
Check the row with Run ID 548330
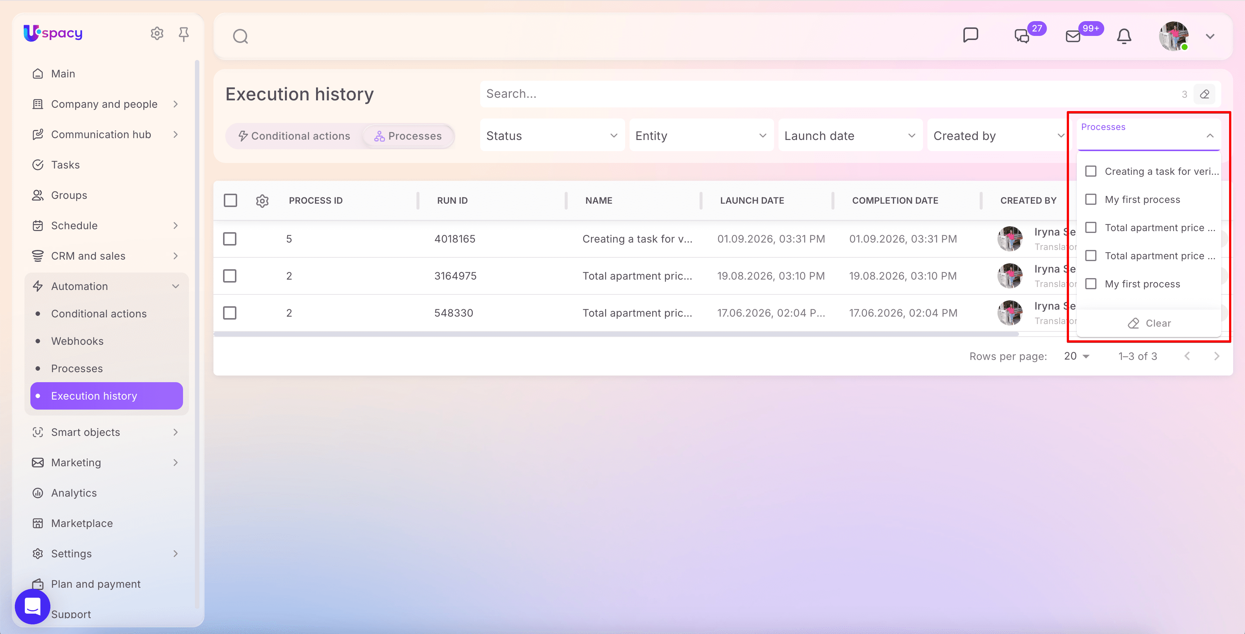click(230, 313)
